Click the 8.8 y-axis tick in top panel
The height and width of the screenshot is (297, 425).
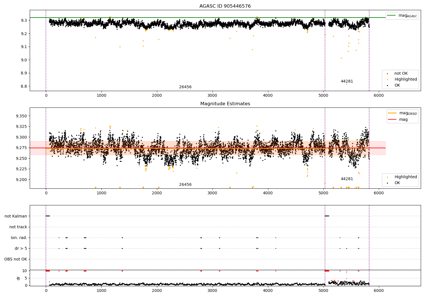[x=24, y=86]
